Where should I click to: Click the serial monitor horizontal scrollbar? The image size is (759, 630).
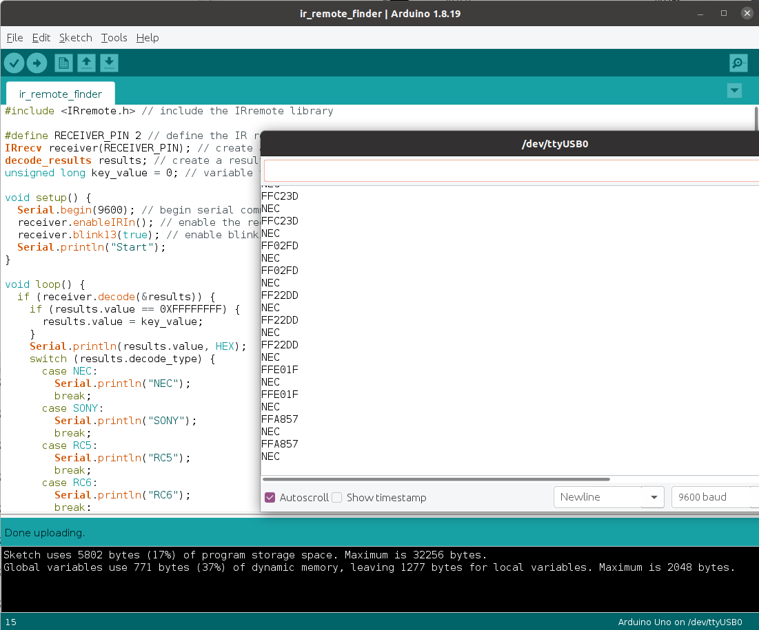[x=436, y=480]
